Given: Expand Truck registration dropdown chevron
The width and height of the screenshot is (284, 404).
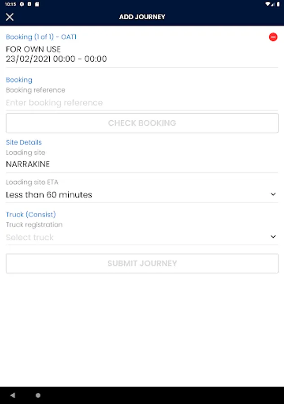Looking at the screenshot, I should tap(273, 237).
